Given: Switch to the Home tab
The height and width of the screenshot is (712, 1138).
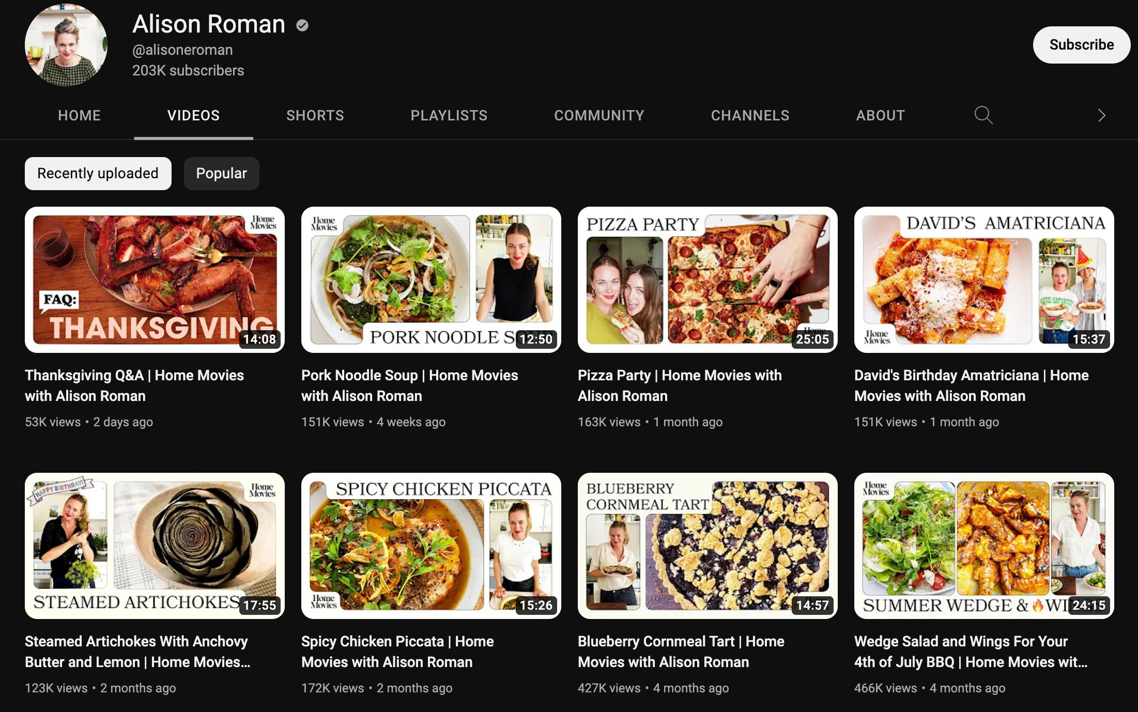Looking at the screenshot, I should (x=79, y=115).
